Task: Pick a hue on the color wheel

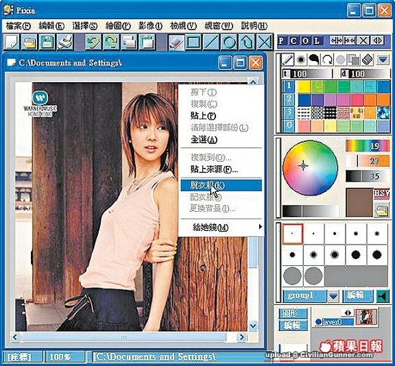Action: [310, 168]
